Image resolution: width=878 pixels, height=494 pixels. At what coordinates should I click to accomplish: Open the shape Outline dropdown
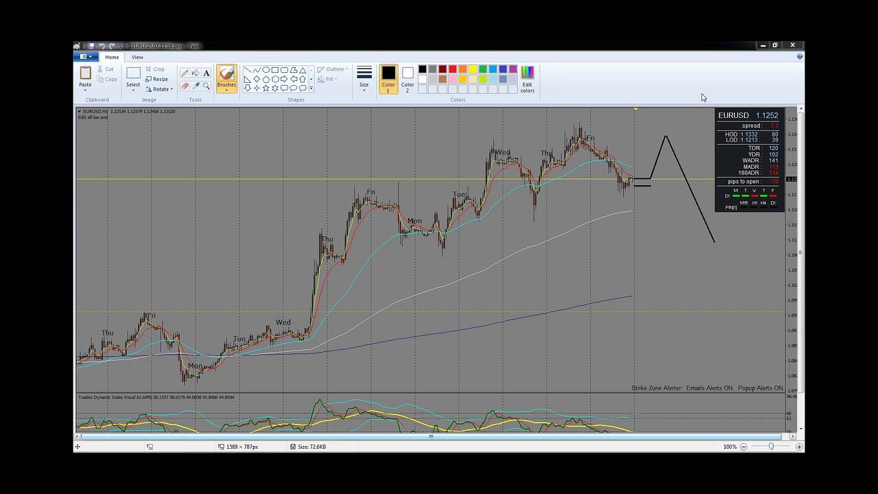(x=333, y=69)
